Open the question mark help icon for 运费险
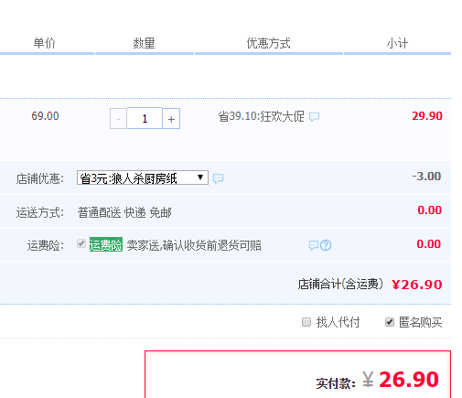The image size is (462, 398). [x=326, y=245]
